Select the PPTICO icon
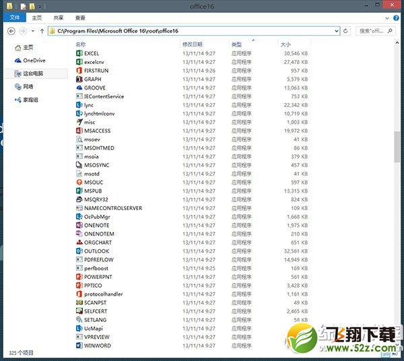This screenshot has width=404, height=361. click(79, 286)
